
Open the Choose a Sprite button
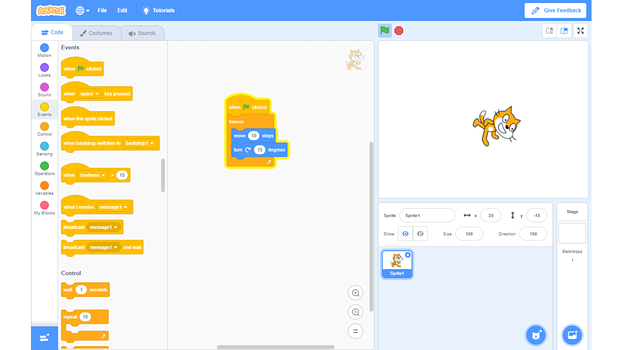click(536, 335)
